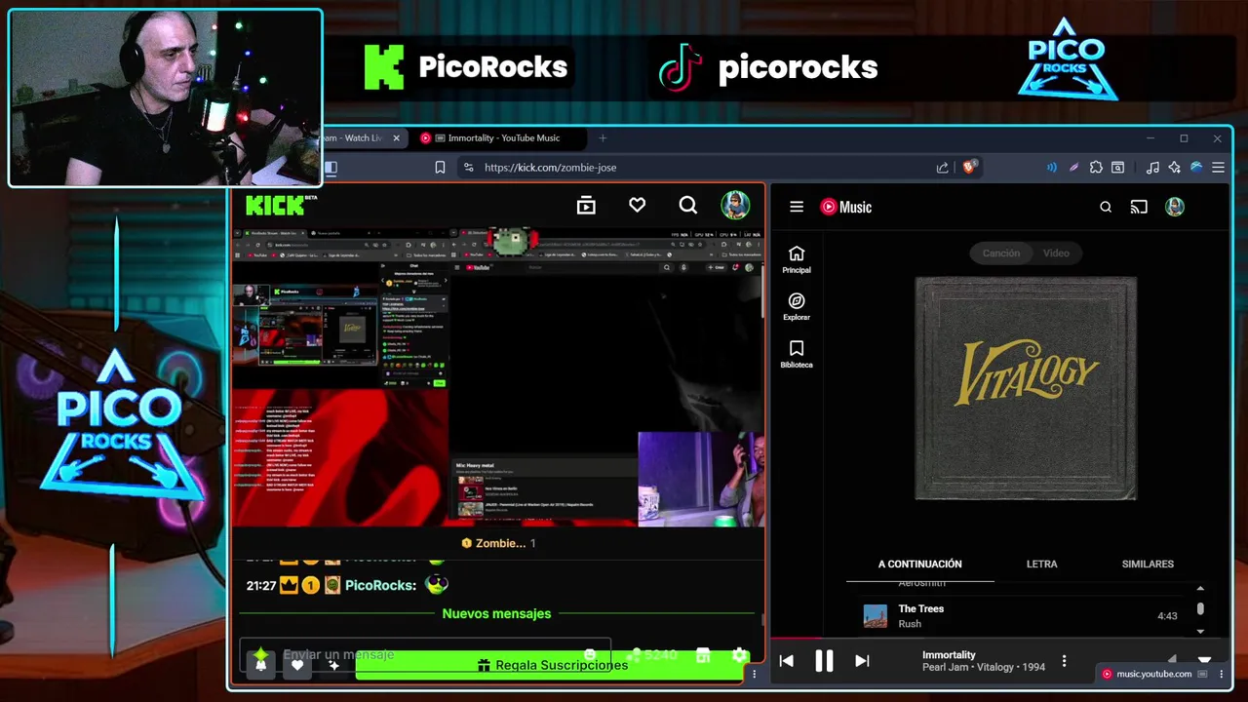
Task: Click the Vitalogy album cover
Action: (x=1026, y=388)
